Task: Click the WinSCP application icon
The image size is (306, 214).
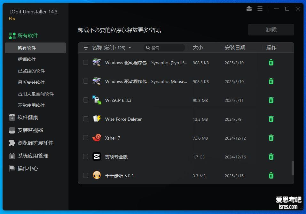Action: point(97,100)
